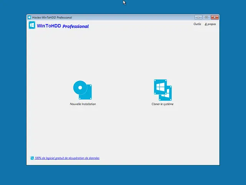Image resolution: width=246 pixels, height=185 pixels.
Task: Select the Cloner le système text label
Action: point(163,104)
